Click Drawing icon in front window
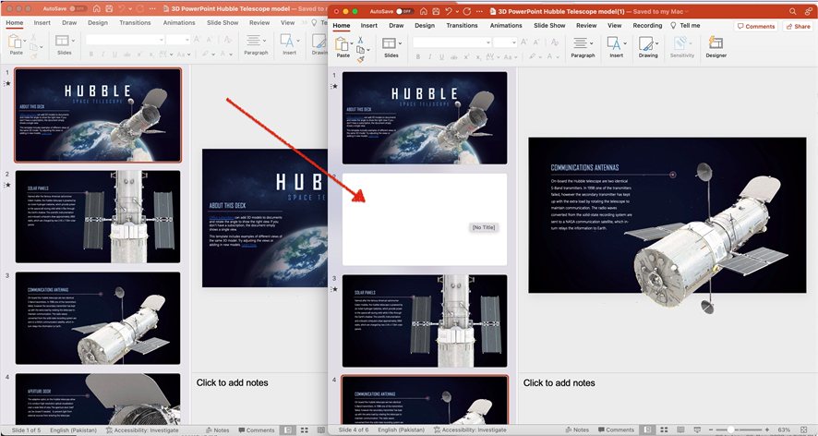818x436 pixels. point(646,43)
